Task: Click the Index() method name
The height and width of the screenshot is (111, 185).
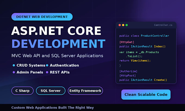Action: [160, 46]
